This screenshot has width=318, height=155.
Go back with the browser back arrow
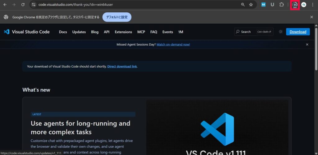click(x=5, y=5)
